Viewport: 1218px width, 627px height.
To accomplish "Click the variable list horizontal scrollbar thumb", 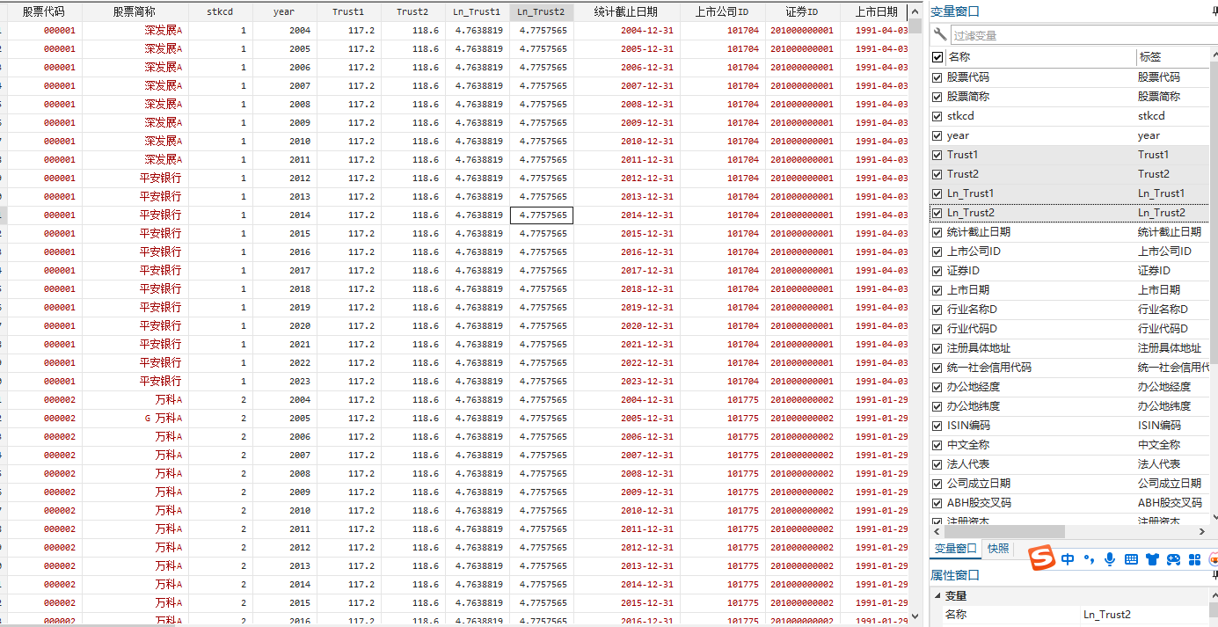I will click(1003, 532).
